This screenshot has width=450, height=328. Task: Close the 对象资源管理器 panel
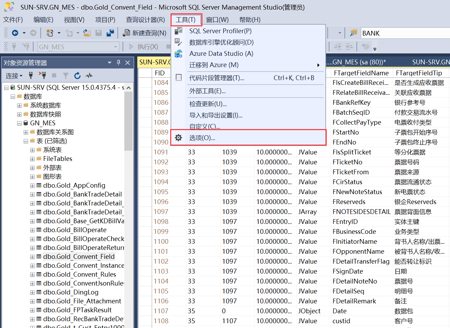pyautogui.click(x=127, y=63)
